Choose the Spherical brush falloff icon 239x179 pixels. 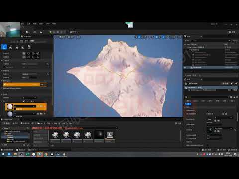(x=33, y=57)
